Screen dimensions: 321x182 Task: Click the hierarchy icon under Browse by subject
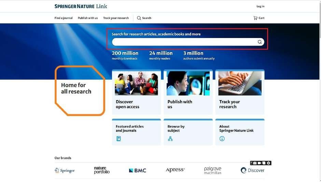tap(170, 139)
